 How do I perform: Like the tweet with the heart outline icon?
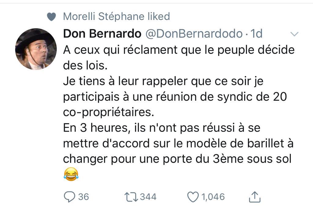pyautogui.click(x=193, y=197)
